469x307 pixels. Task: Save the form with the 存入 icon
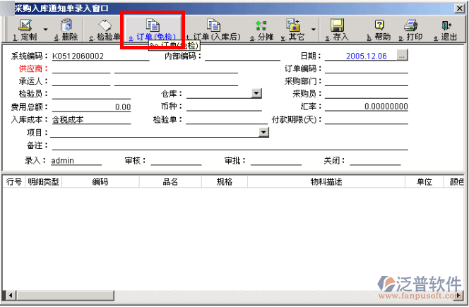338,30
